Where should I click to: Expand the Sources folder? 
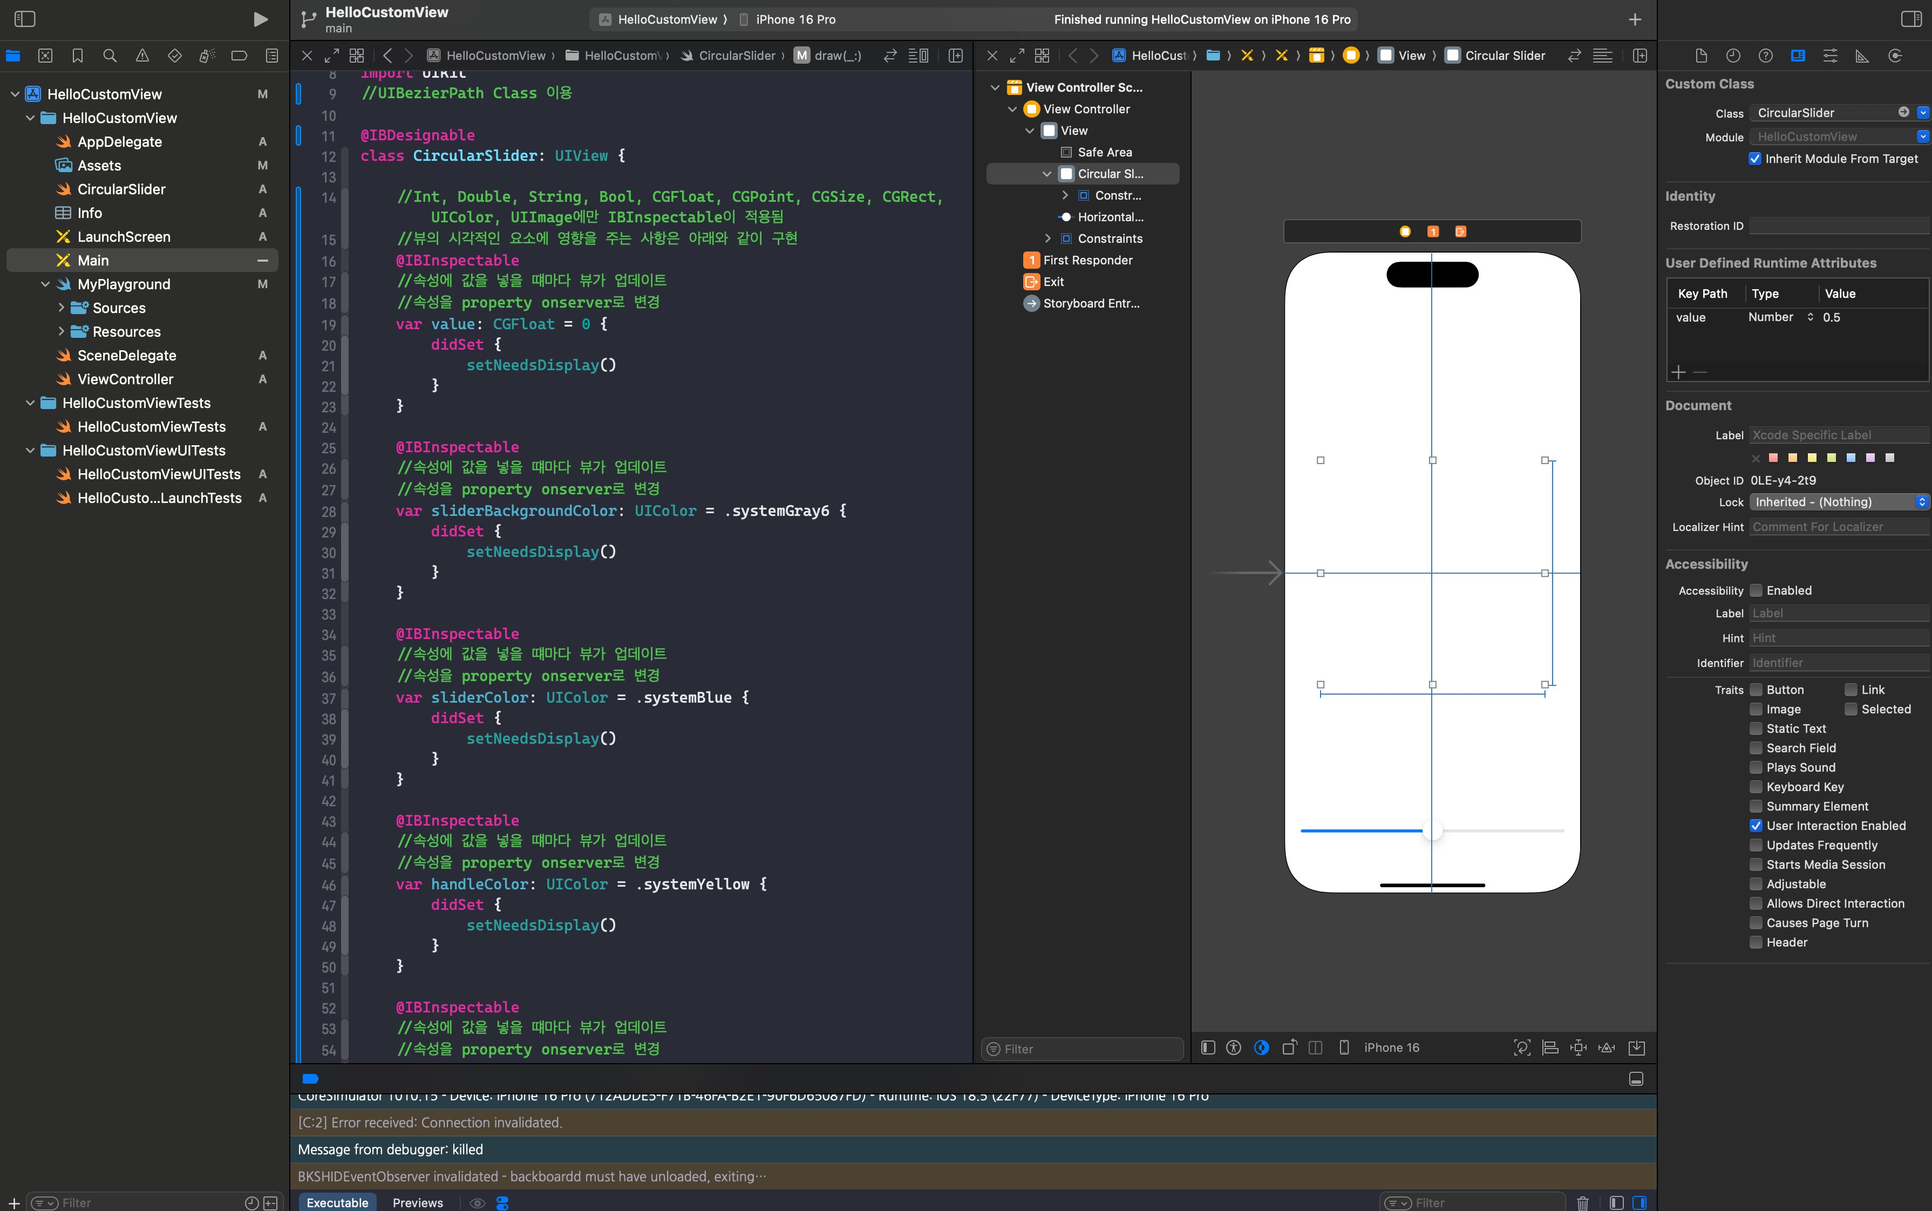61,308
